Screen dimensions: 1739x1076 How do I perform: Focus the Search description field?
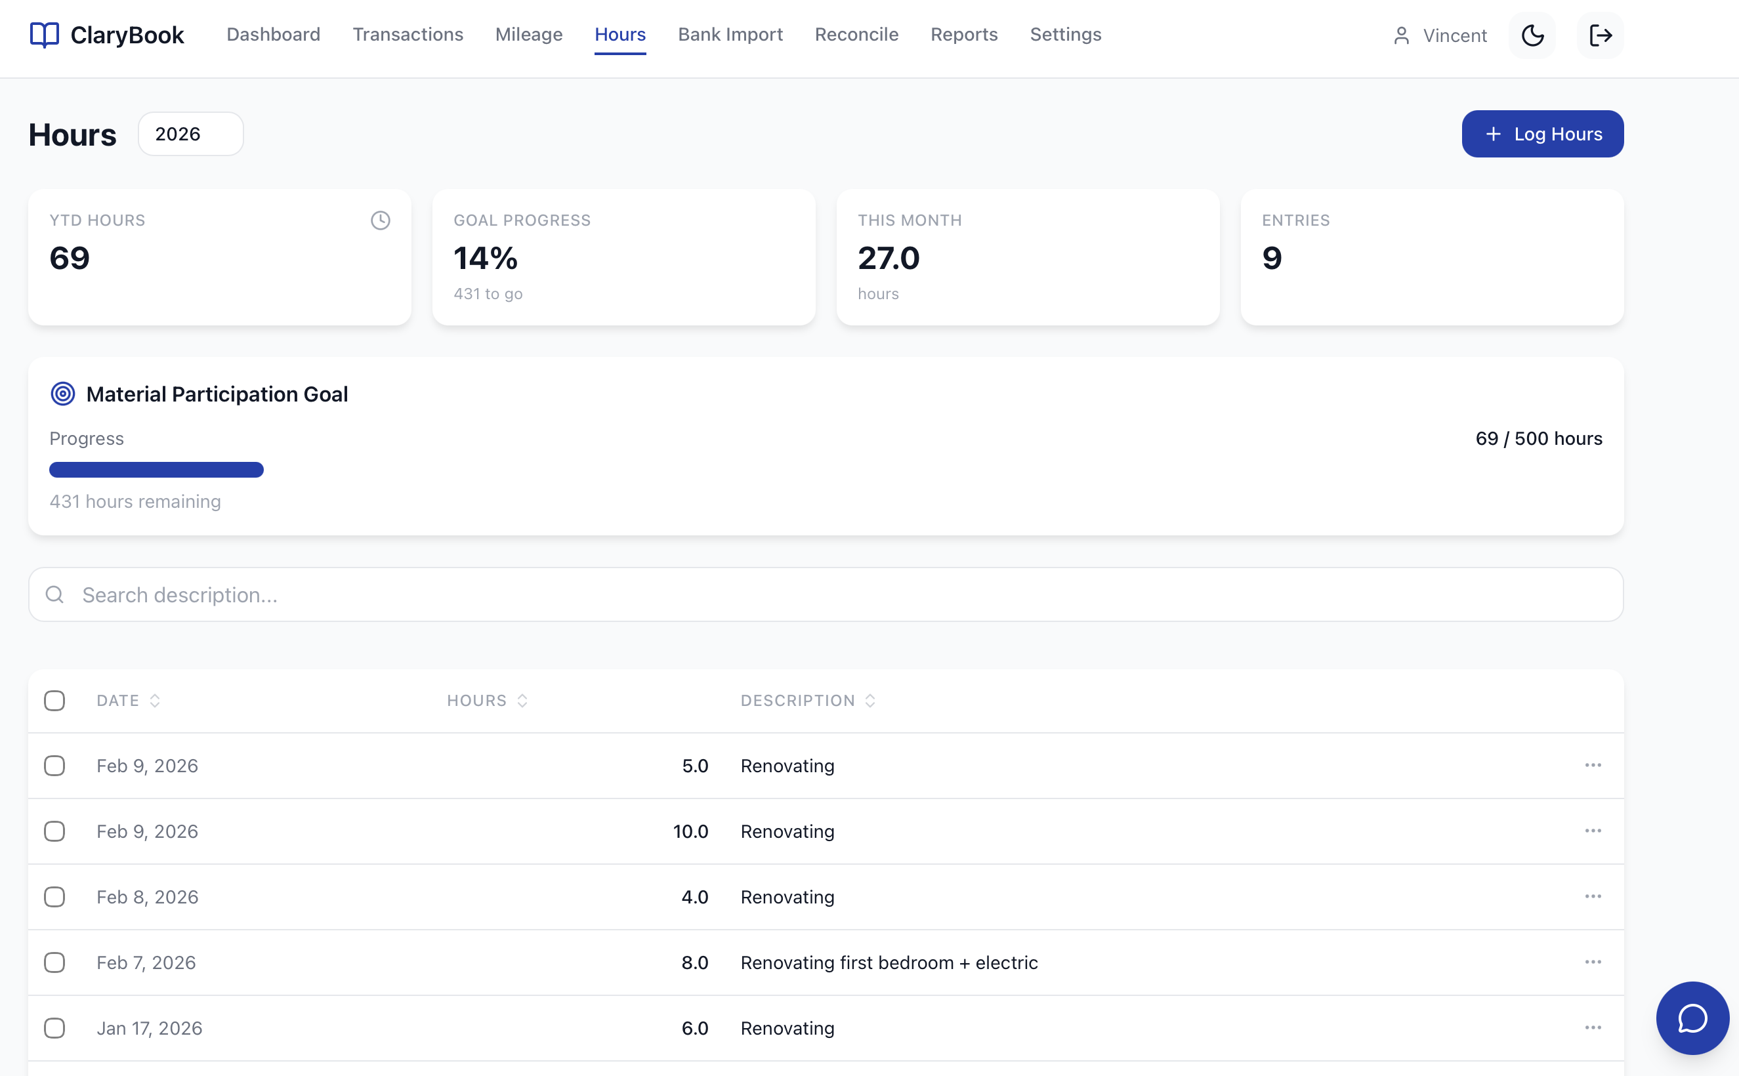[826, 595]
